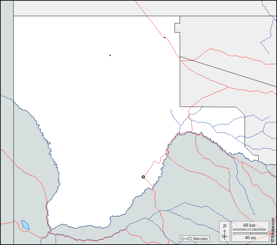
Task: Click the "40 mi" scale text
Action: [250, 237]
